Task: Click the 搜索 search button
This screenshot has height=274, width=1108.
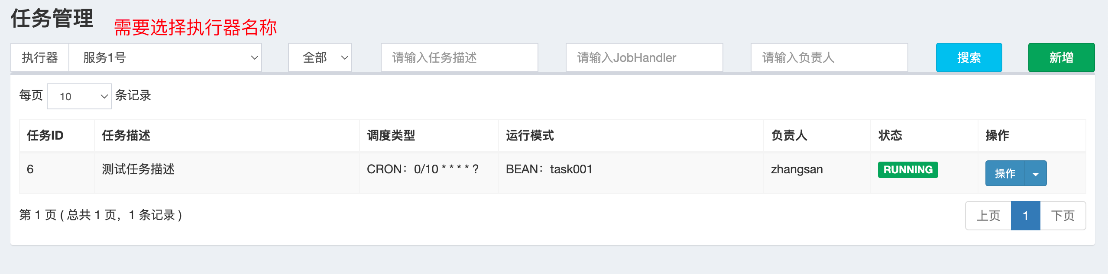Action: tap(969, 57)
